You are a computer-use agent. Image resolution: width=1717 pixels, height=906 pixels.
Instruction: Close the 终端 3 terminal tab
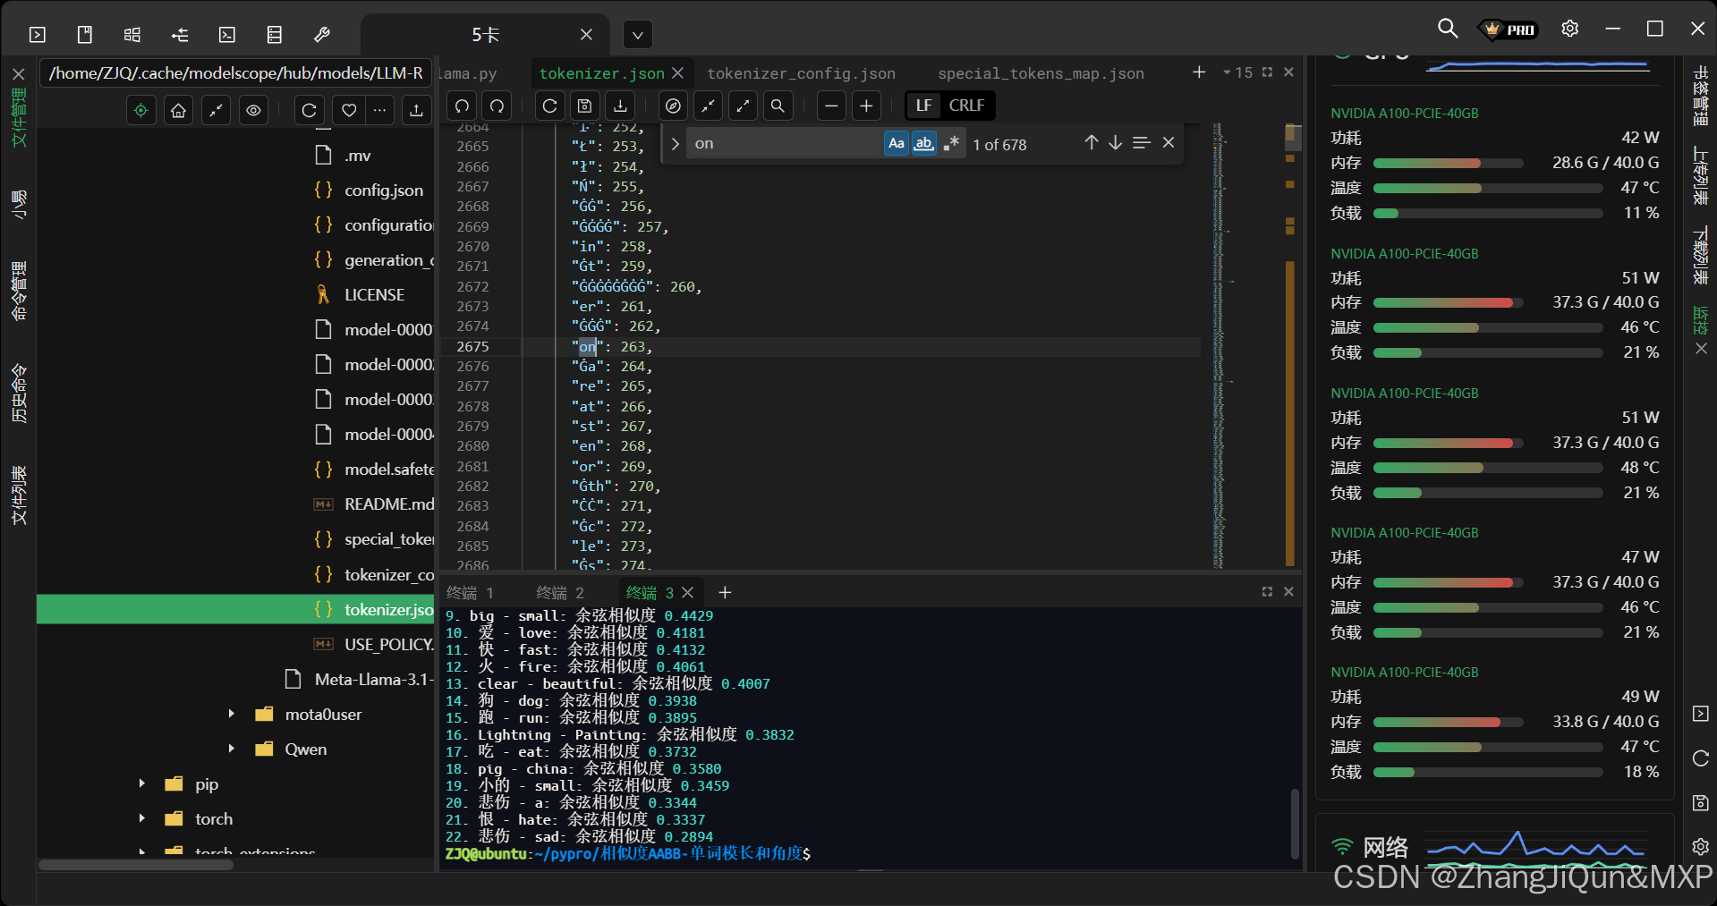click(687, 593)
